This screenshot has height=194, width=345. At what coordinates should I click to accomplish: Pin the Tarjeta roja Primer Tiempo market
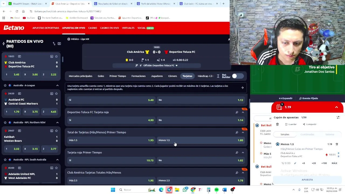[x=237, y=153]
